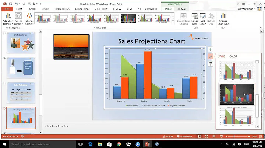Click slide panel scroll up arrow
The image size is (265, 148).
tap(40, 31)
